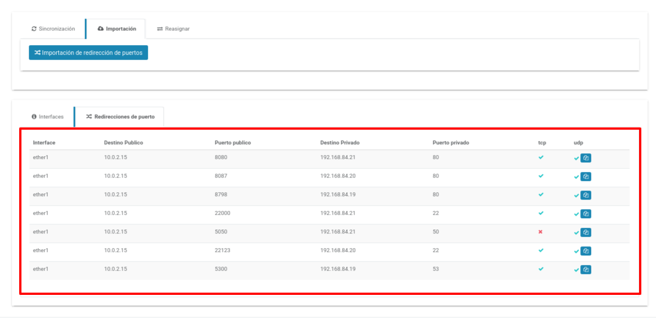Click public port value 8798
656x318 pixels.
click(221, 195)
